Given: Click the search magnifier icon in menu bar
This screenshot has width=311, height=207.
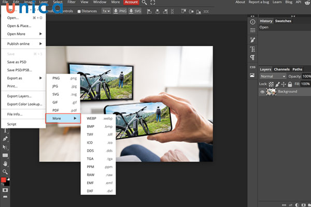Looking at the screenshot, I should click(145, 3).
